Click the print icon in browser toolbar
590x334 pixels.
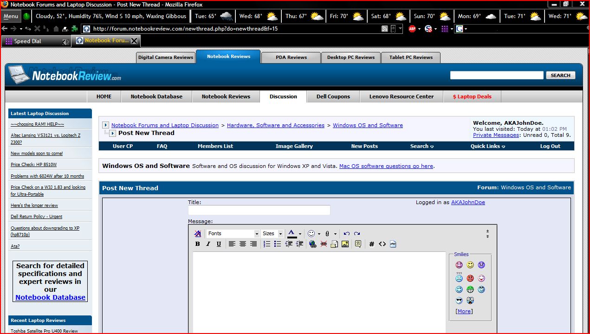tap(65, 29)
